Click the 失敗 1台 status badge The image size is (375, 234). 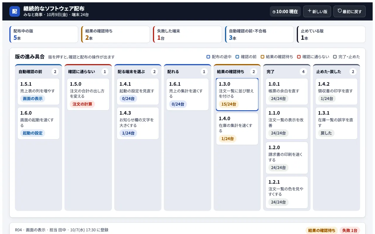pos(350,230)
